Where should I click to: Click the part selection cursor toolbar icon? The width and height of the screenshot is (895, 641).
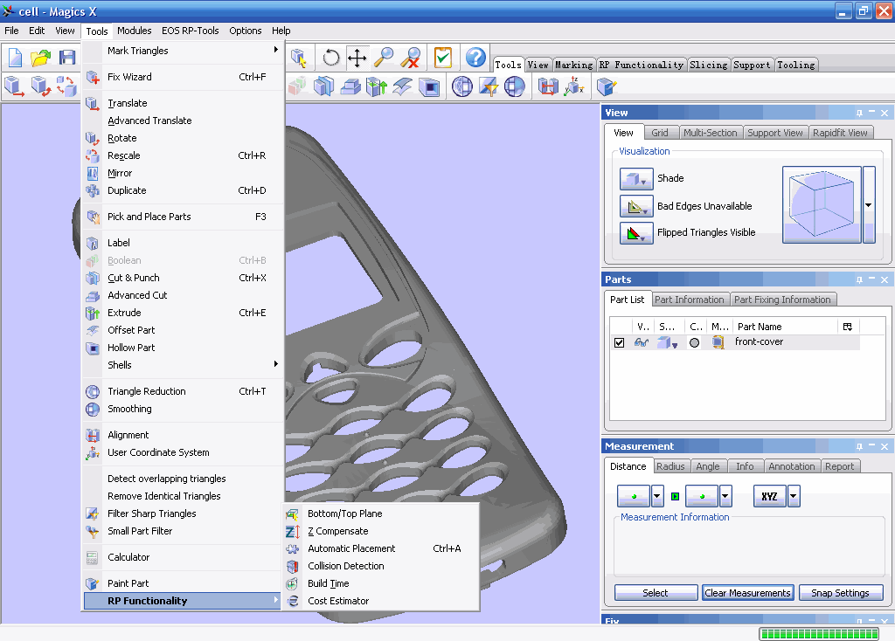coord(299,58)
